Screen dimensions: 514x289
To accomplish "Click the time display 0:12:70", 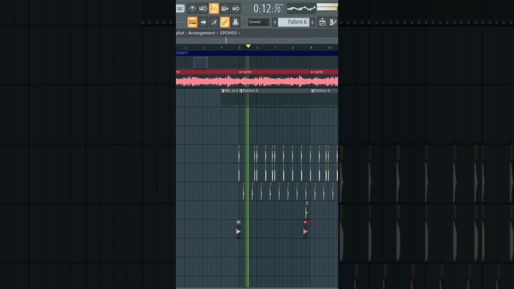I will 267,8.
